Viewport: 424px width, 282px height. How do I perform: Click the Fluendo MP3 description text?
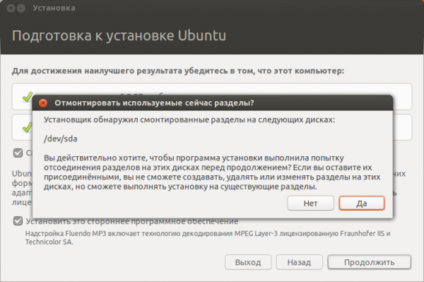click(208, 237)
